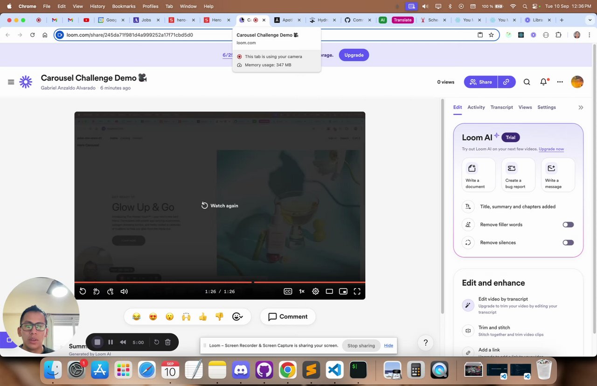The image size is (597, 386).
Task: Skip forward 5 seconds in the player
Action: click(110, 291)
